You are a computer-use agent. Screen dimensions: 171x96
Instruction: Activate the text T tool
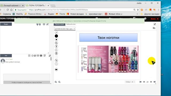tap(56, 46)
